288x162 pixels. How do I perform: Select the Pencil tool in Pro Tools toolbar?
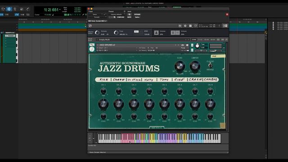27,9
